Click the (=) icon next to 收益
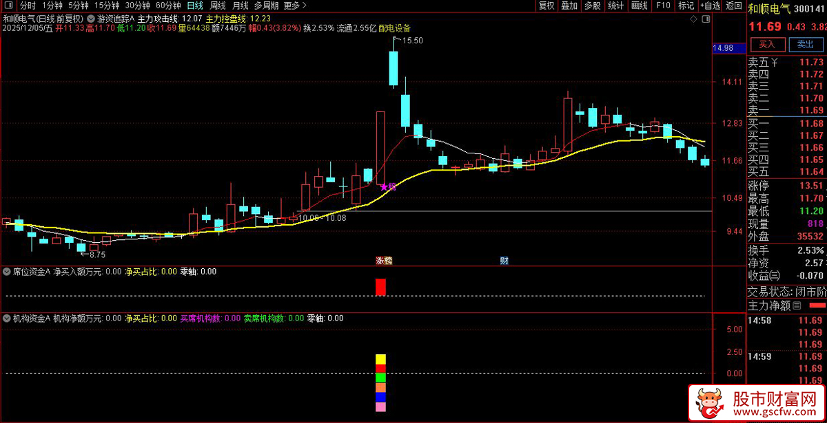Screen dimensions: 827x423 (775, 276)
